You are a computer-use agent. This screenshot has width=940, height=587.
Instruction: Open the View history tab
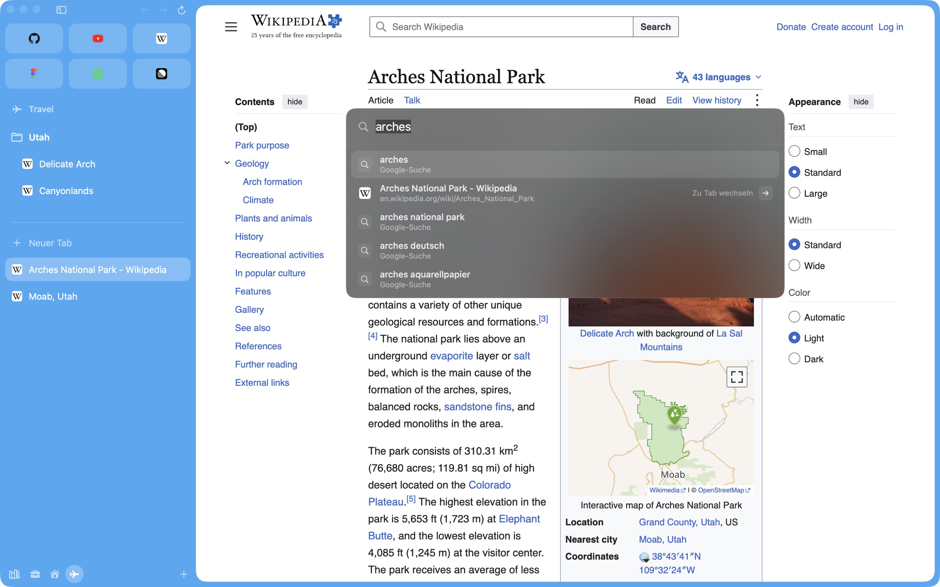(717, 100)
